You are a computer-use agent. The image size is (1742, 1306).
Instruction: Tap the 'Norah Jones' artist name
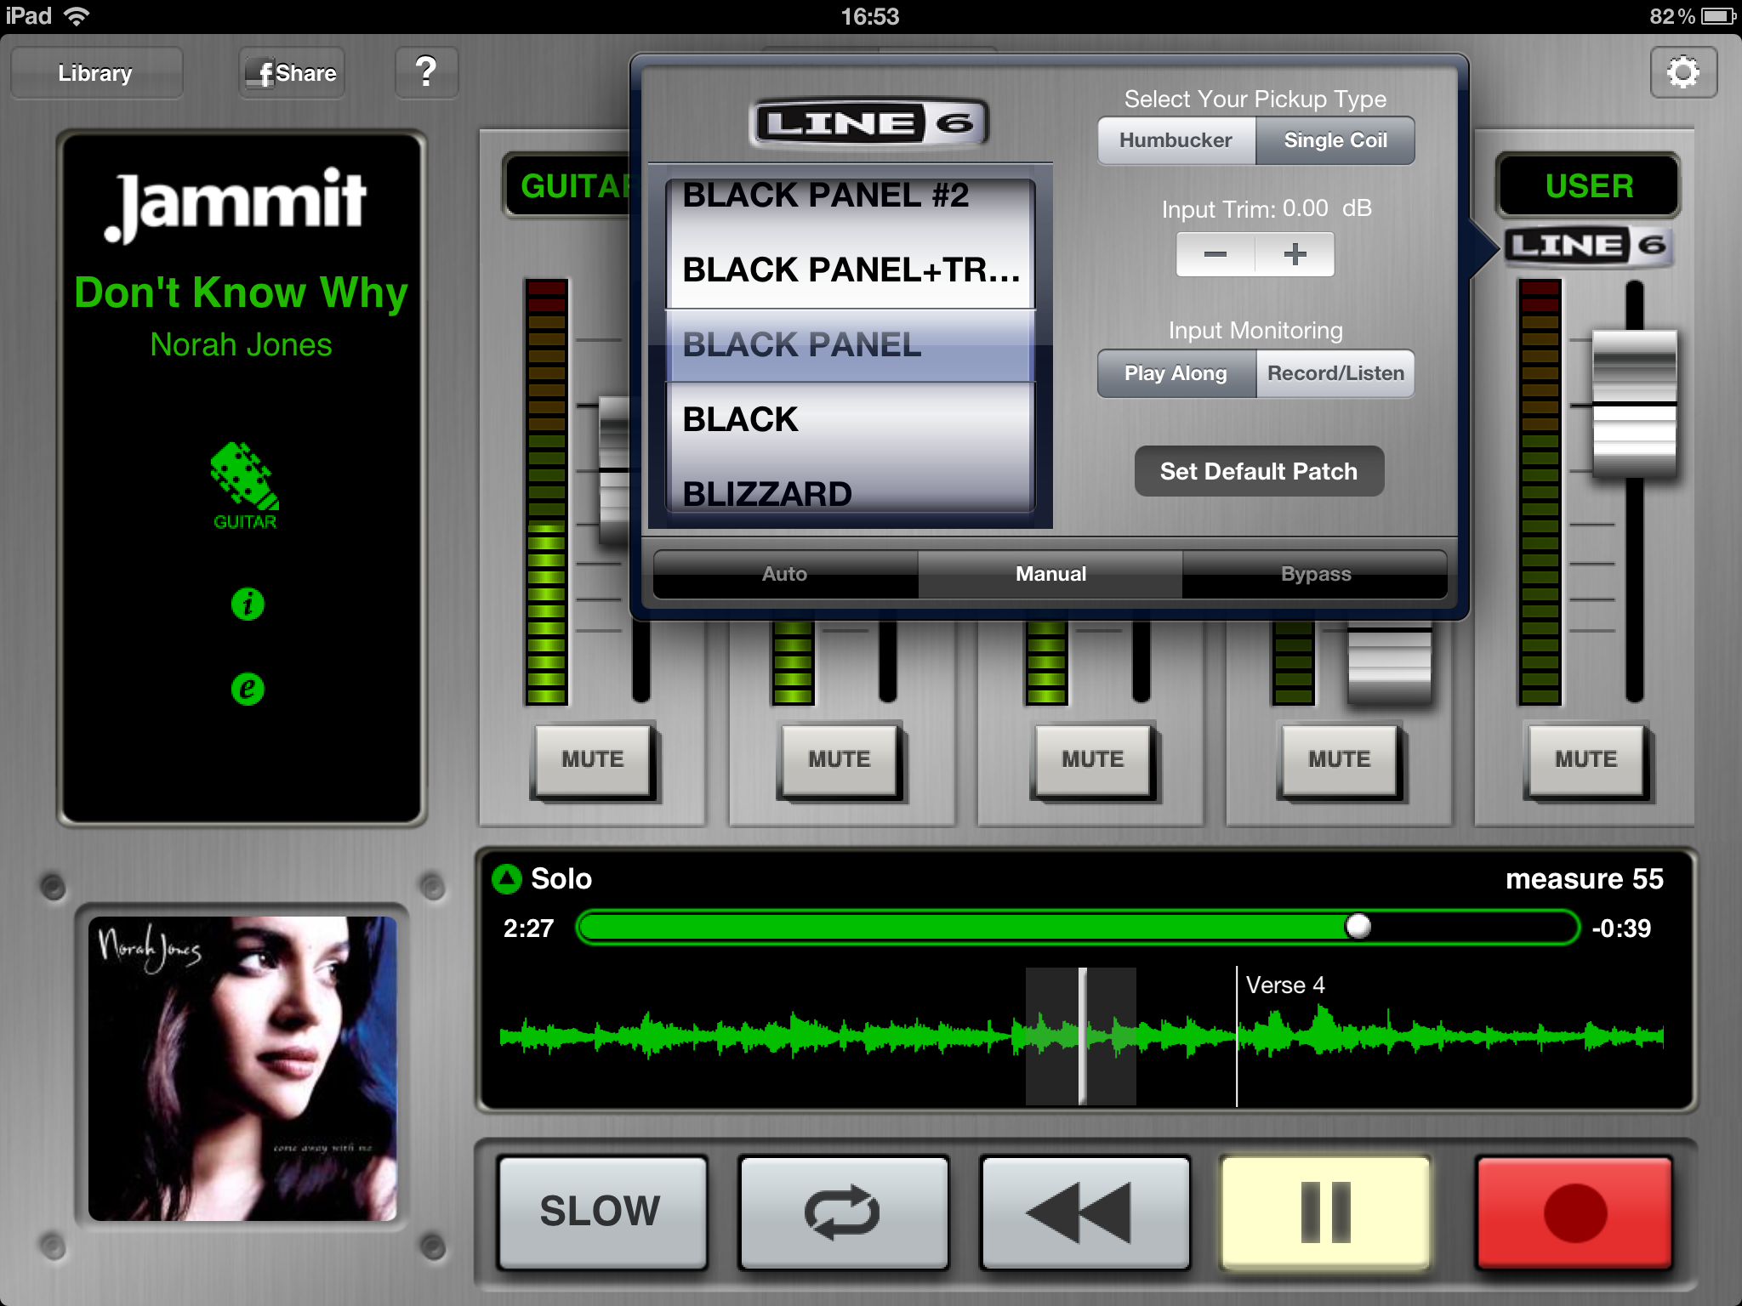(241, 345)
